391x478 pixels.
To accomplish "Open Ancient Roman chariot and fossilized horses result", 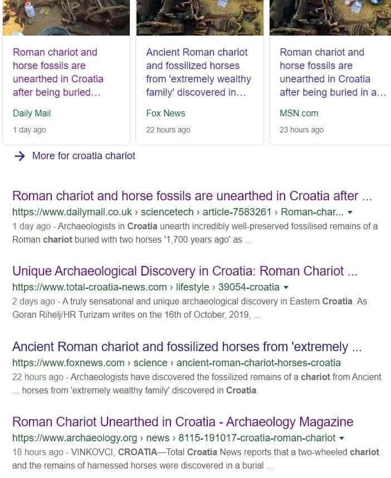I will pyautogui.click(x=187, y=347).
